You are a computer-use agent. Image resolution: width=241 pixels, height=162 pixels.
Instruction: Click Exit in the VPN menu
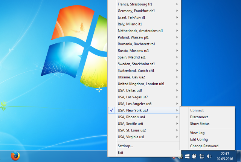tap(144, 153)
